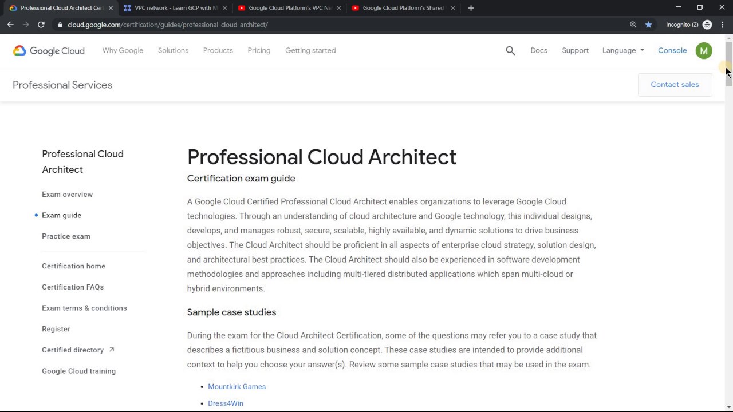Expand the Language dropdown
Viewport: 733px width, 412px height.
tap(623, 50)
